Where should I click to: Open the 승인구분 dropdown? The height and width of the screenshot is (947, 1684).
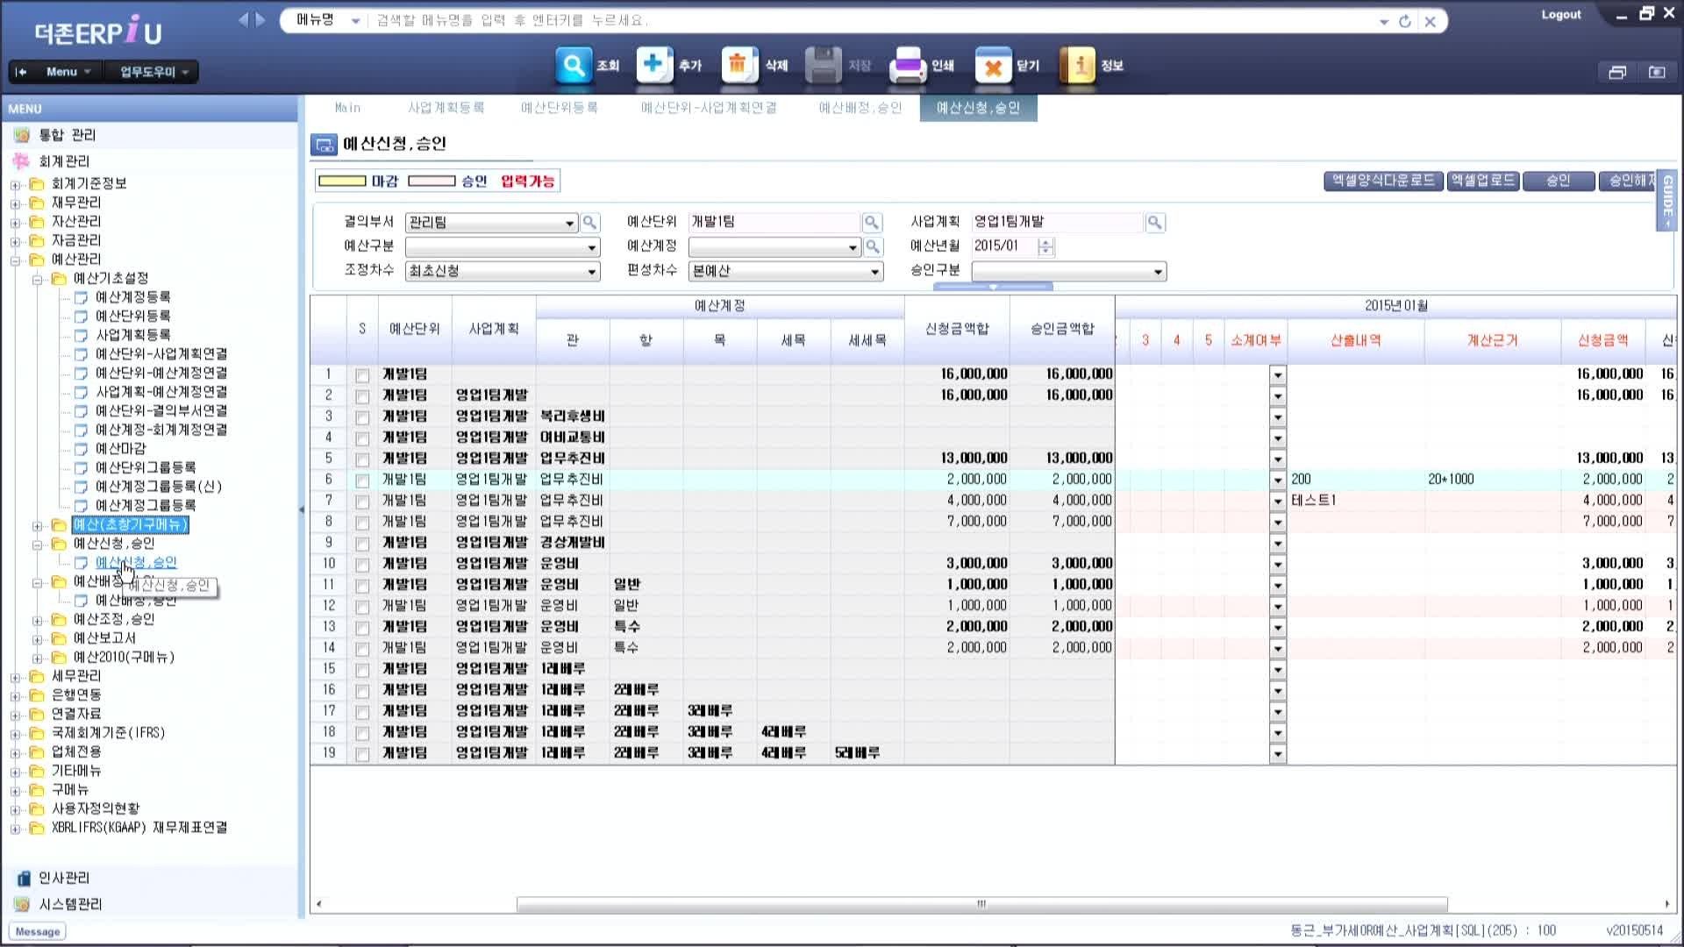pyautogui.click(x=1158, y=273)
